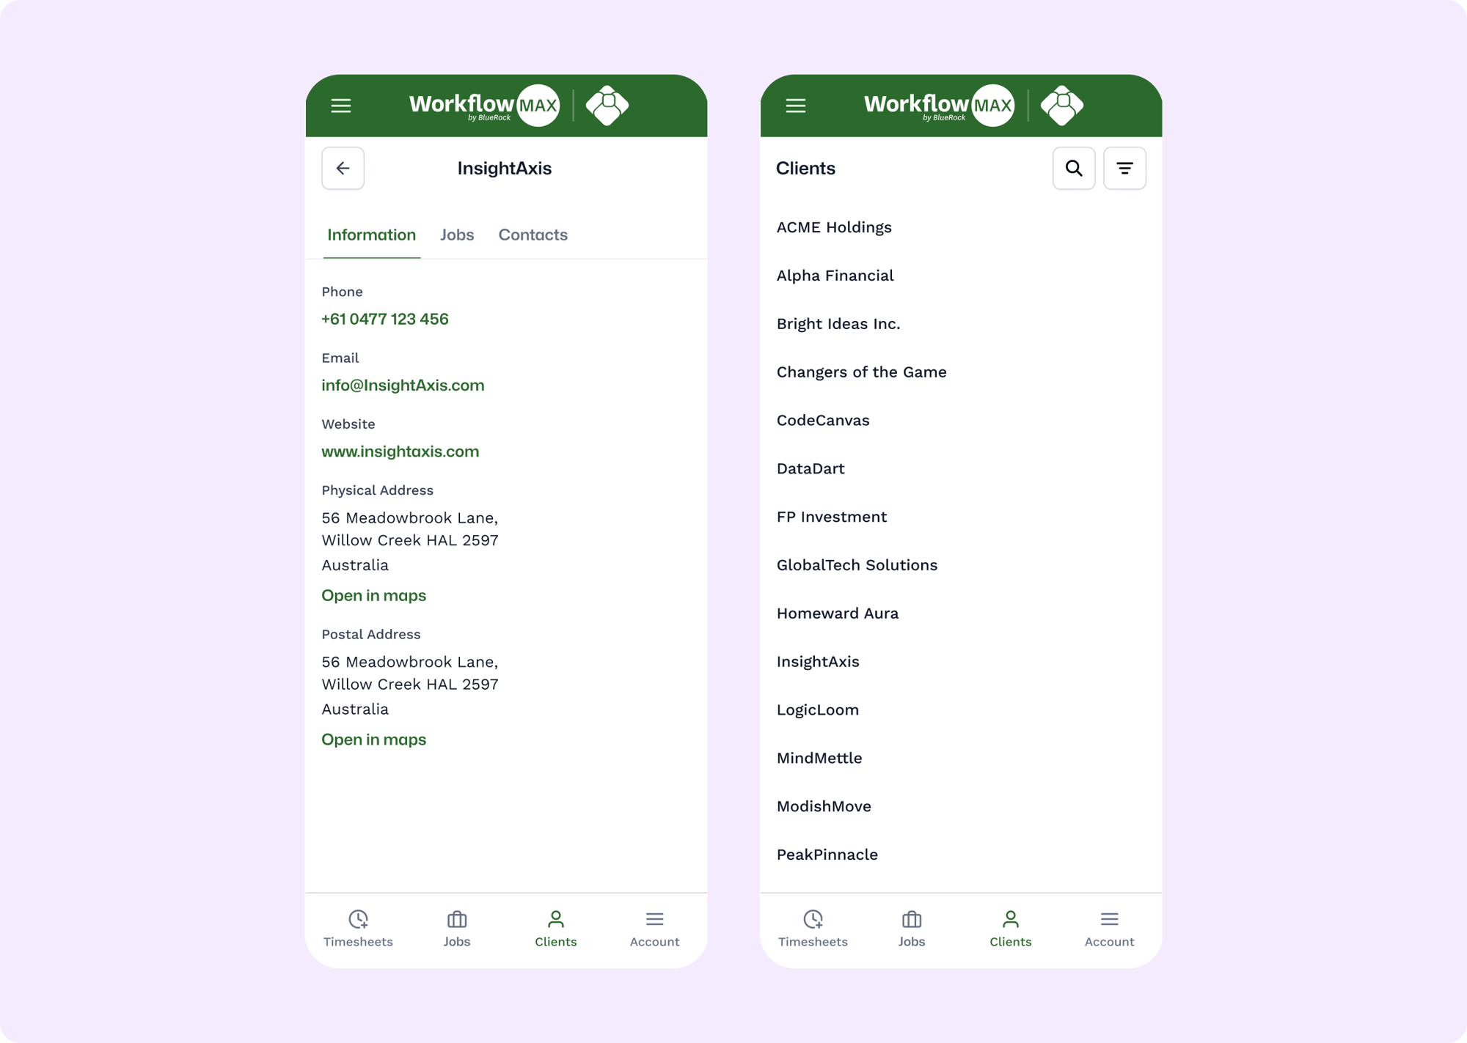Image resolution: width=1467 pixels, height=1043 pixels.
Task: Open physical address in maps
Action: (x=373, y=595)
